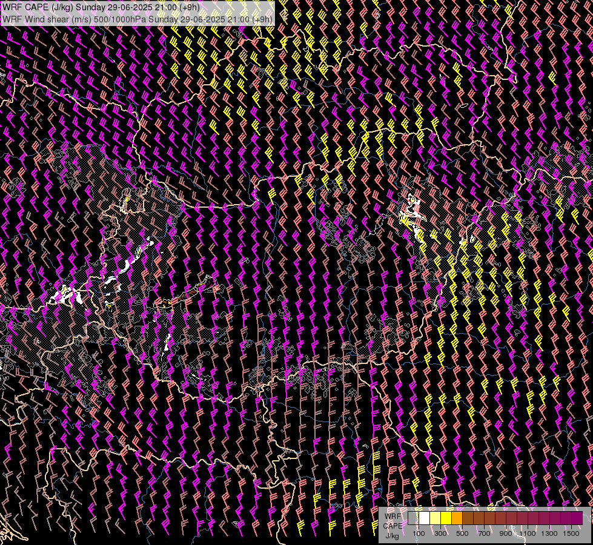This screenshot has width=593, height=545.
Task: Click the 100 legend value label
Action: point(419,533)
